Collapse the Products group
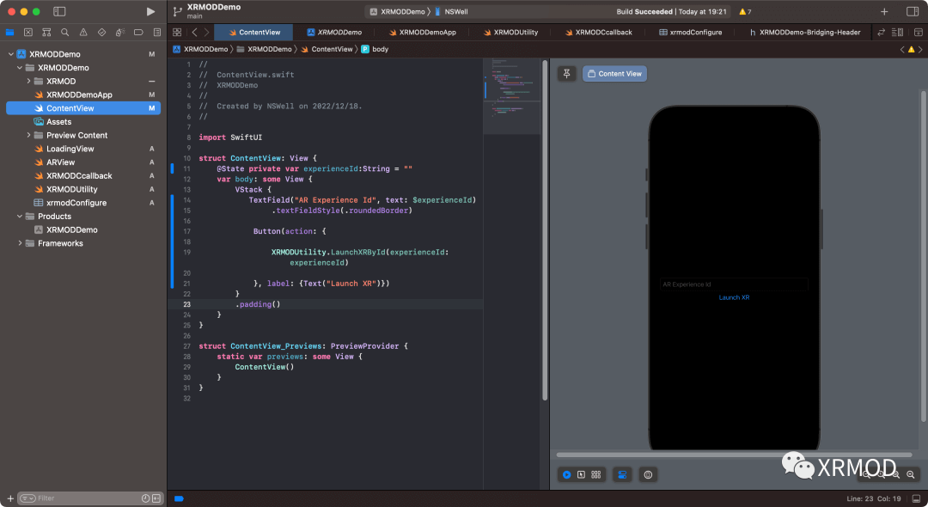 20,216
